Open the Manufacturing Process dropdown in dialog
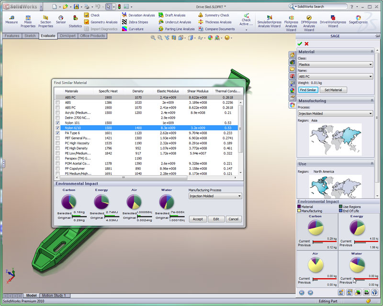The height and width of the screenshot is (306, 383). click(x=215, y=196)
